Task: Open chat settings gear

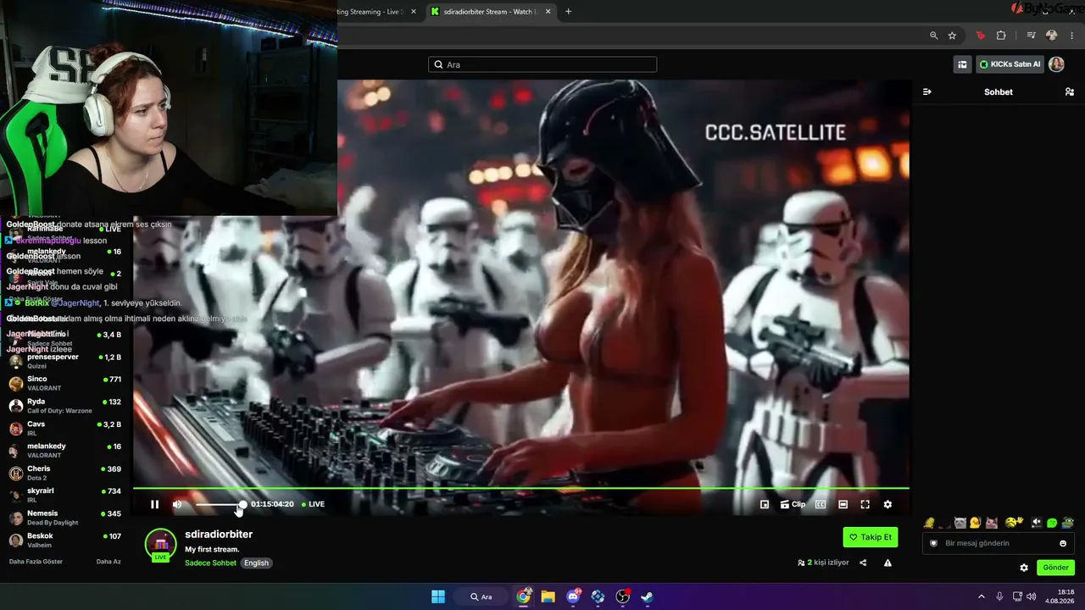Action: click(1024, 568)
